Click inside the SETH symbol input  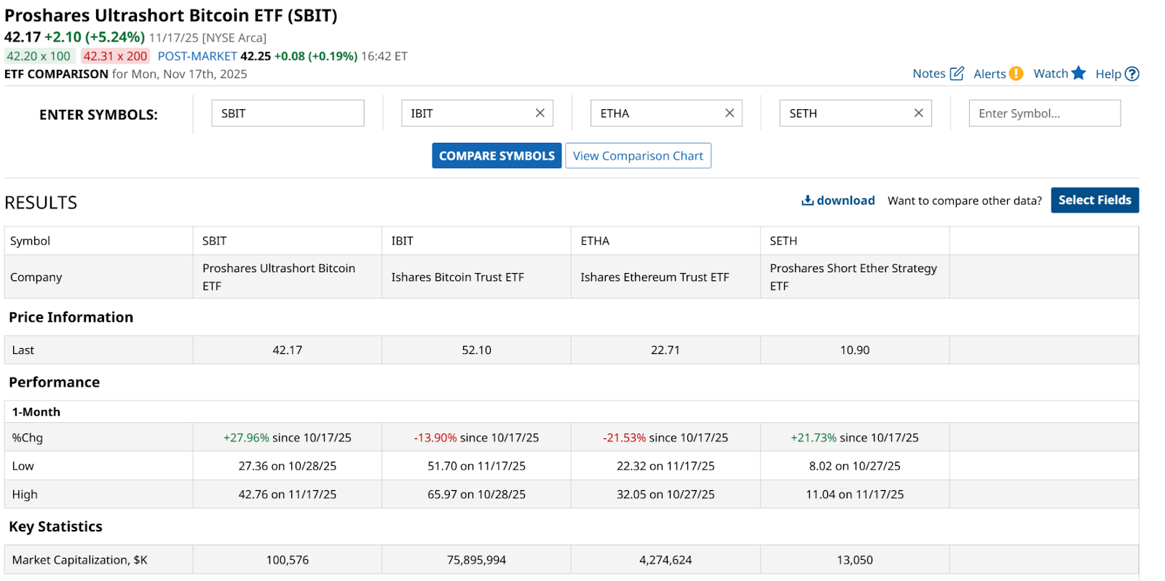(x=845, y=114)
